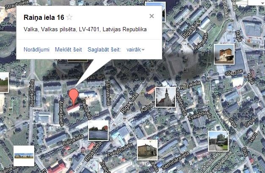The width and height of the screenshot is (265, 173).
Task: Click the Raiņa iela 16 title
Action: click(x=44, y=17)
